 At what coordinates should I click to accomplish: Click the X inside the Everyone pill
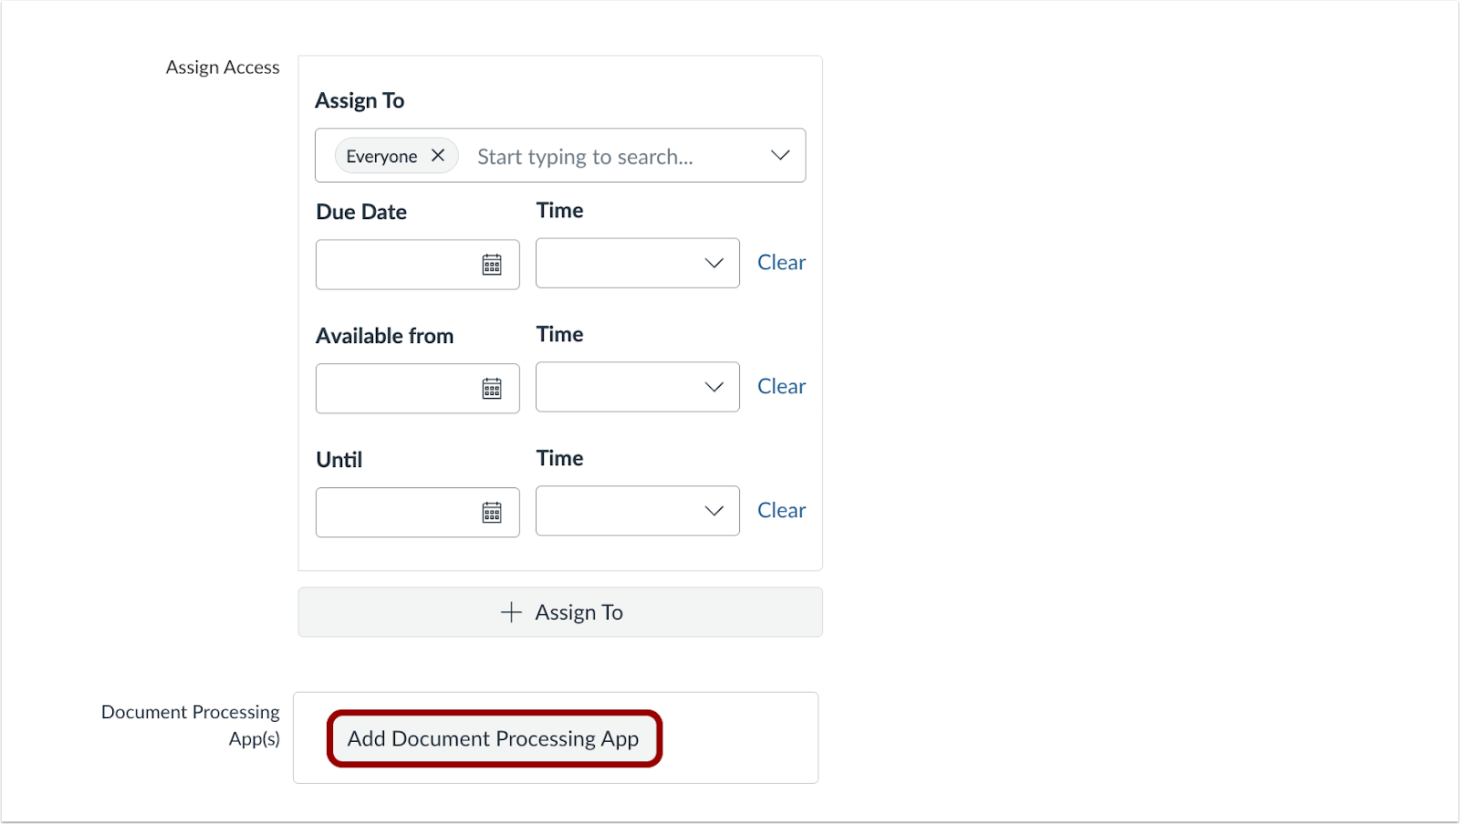pyautogui.click(x=438, y=155)
